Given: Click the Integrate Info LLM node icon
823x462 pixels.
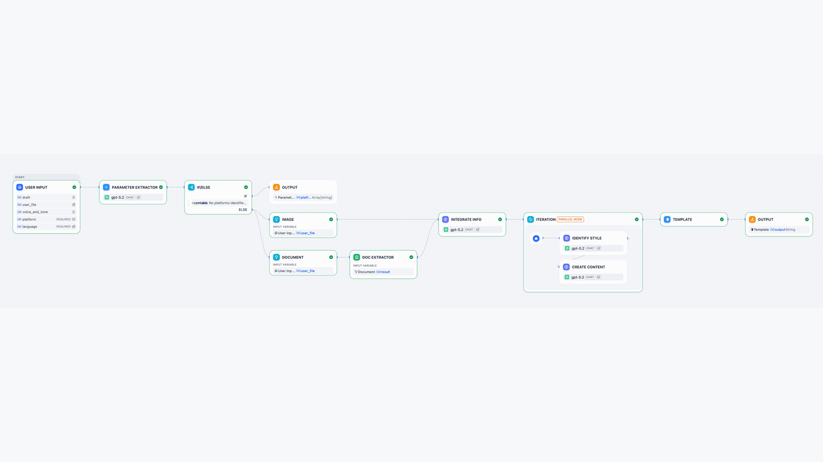Looking at the screenshot, I should 446,220.
